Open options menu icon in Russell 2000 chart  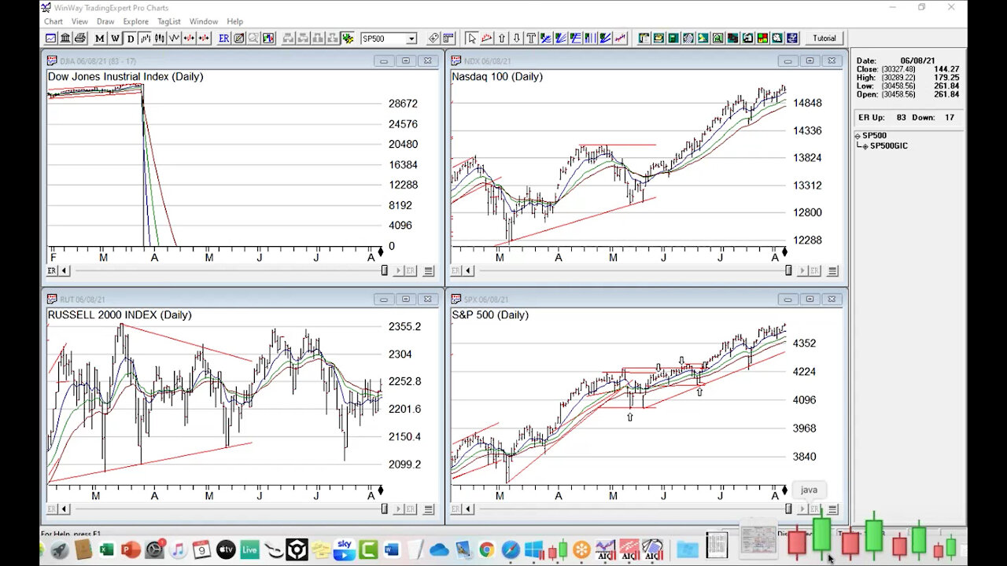tap(429, 509)
